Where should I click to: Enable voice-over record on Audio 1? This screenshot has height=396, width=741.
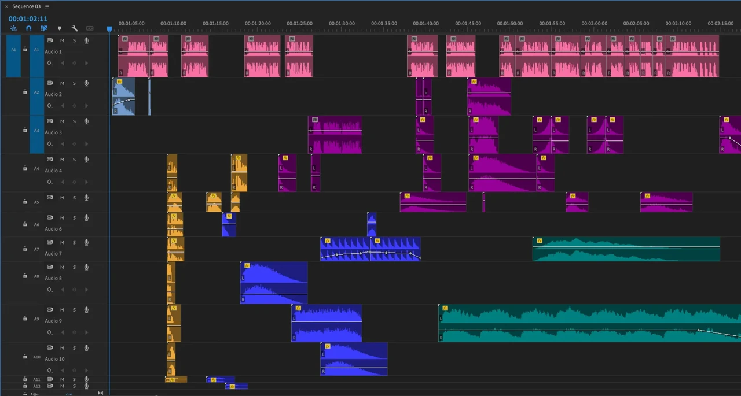(x=86, y=40)
